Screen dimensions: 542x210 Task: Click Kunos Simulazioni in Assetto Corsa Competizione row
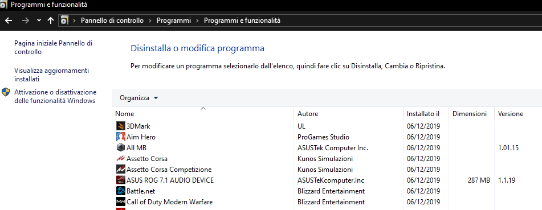[325, 170]
